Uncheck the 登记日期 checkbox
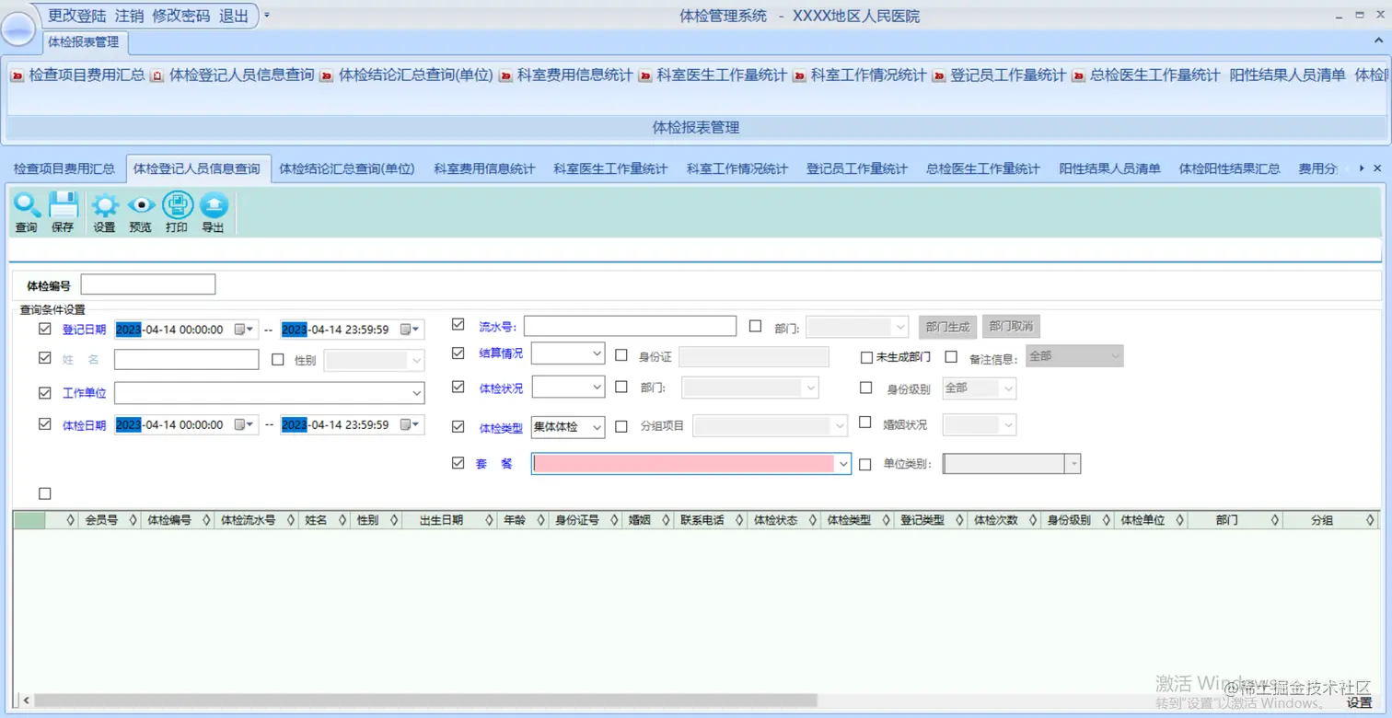 click(x=45, y=329)
